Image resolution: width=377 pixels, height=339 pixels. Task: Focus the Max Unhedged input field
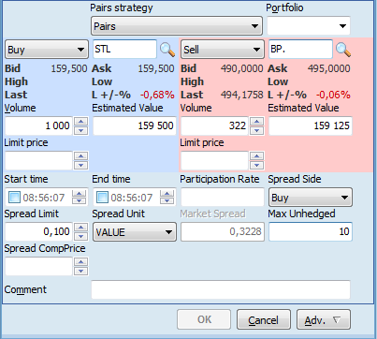pyautogui.click(x=311, y=231)
